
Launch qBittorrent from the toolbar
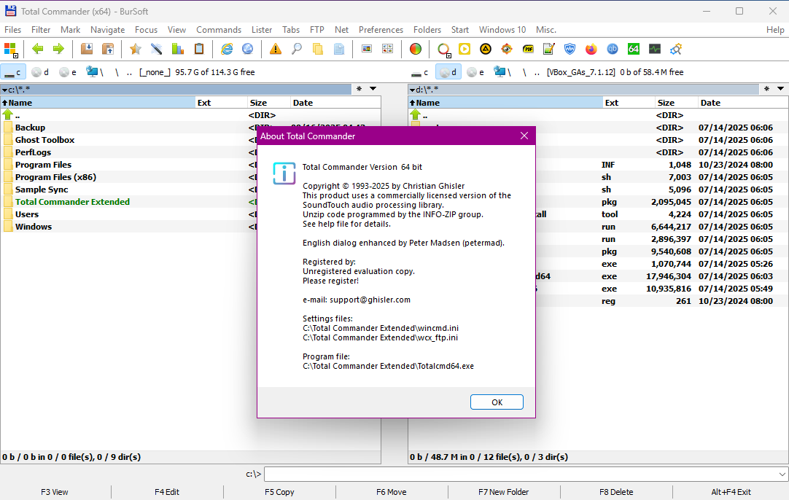coord(613,49)
